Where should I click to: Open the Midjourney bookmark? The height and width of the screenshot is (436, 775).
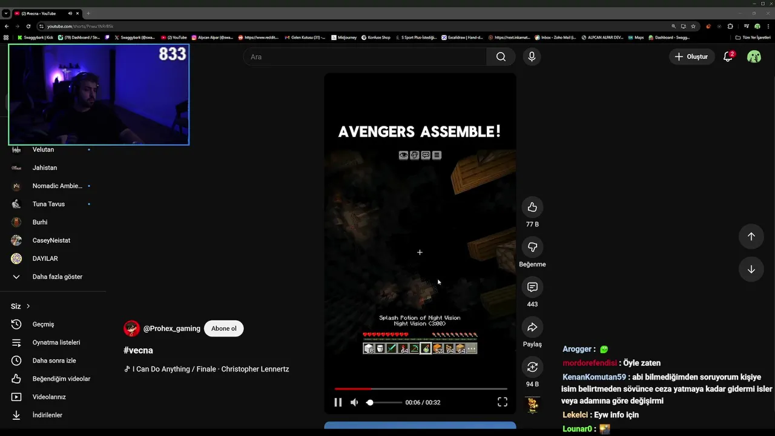344,38
